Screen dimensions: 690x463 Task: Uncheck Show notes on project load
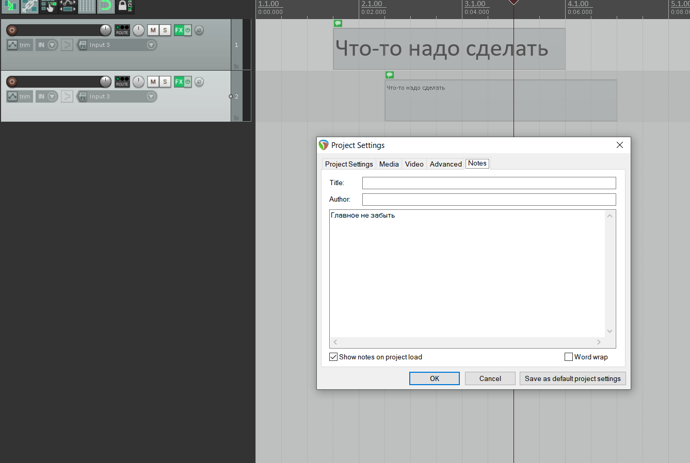tap(333, 357)
